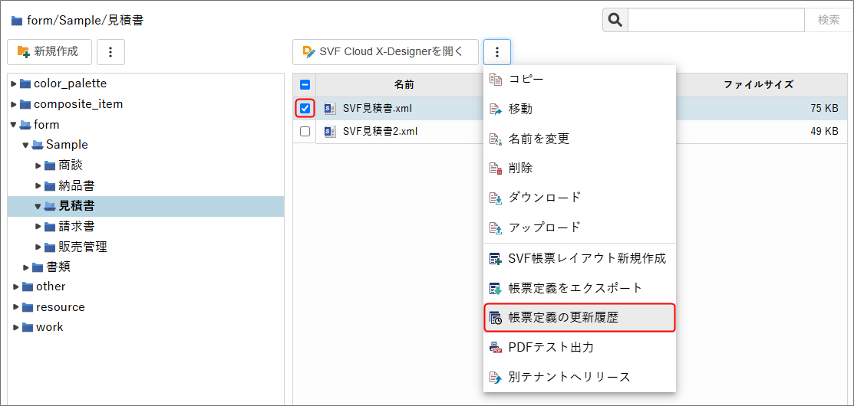Image resolution: width=854 pixels, height=406 pixels.
Task: Click into the search input field
Action: pos(716,20)
